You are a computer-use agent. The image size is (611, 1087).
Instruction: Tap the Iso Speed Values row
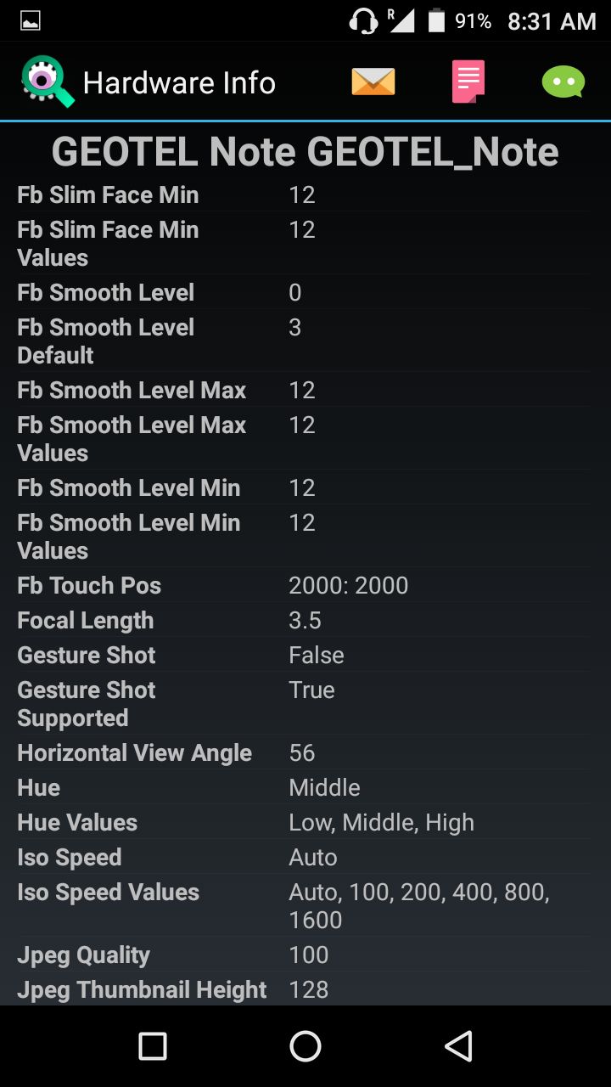(x=304, y=905)
